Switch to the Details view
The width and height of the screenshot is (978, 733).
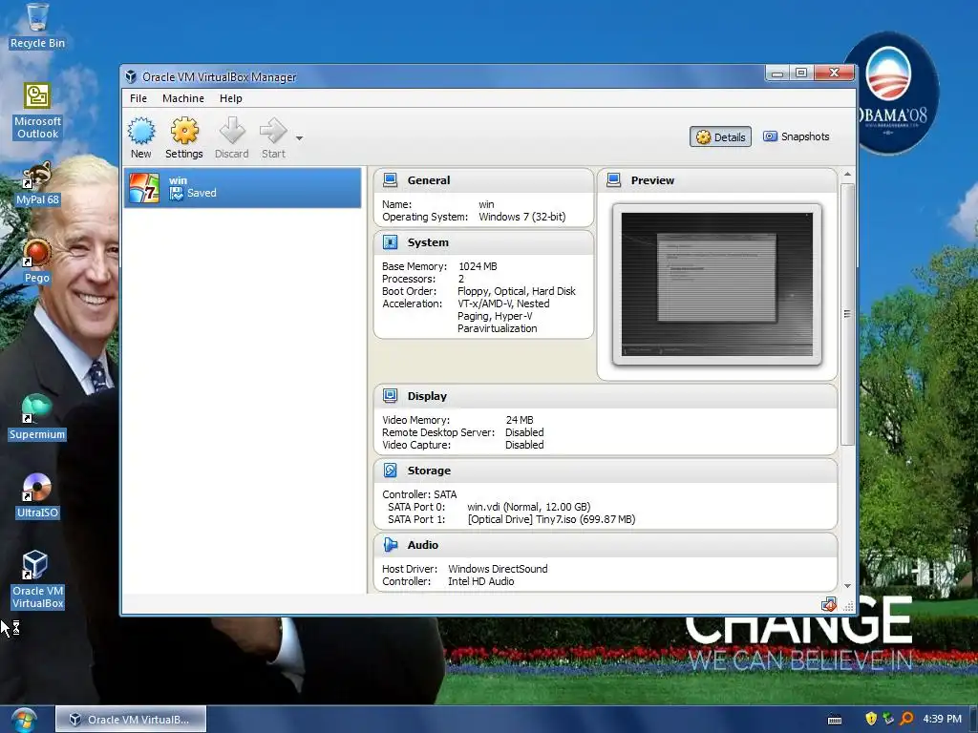click(x=720, y=137)
